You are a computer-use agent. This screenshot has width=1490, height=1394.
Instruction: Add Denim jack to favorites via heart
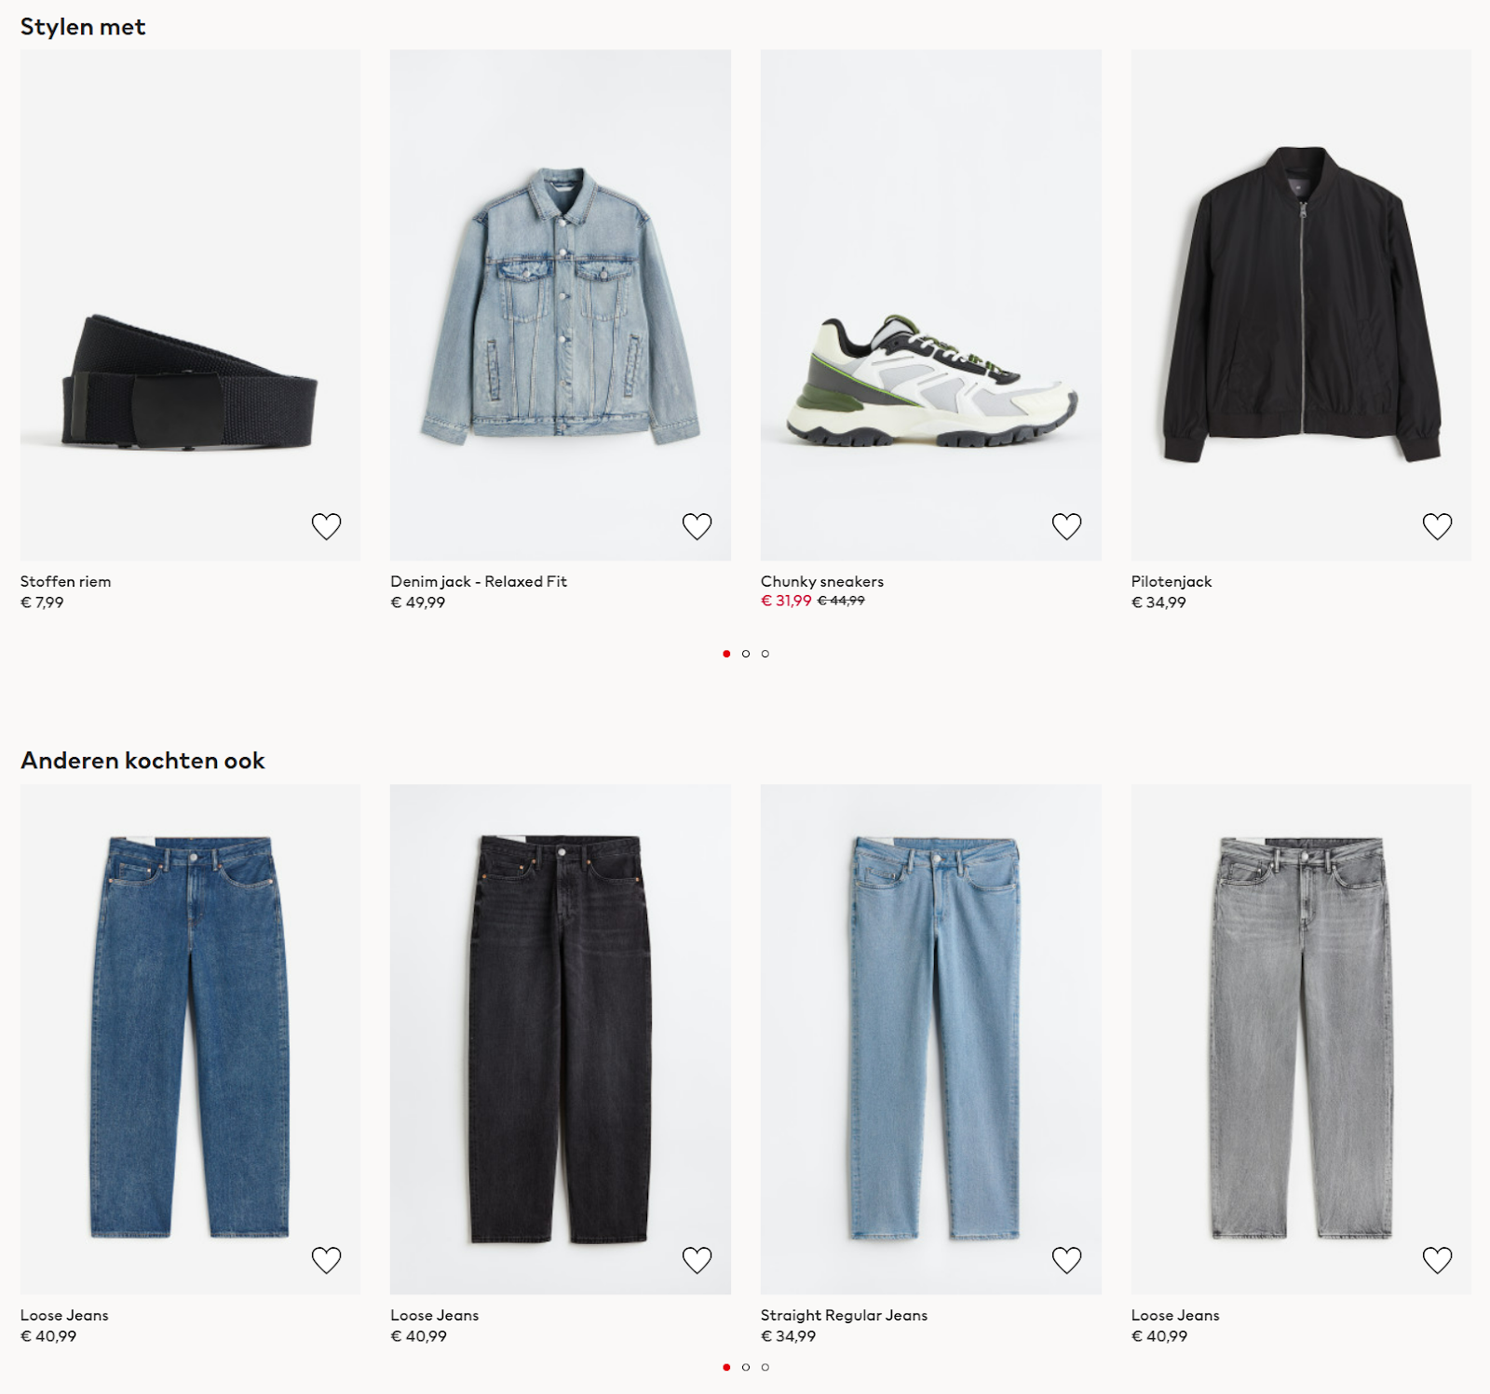click(x=697, y=526)
